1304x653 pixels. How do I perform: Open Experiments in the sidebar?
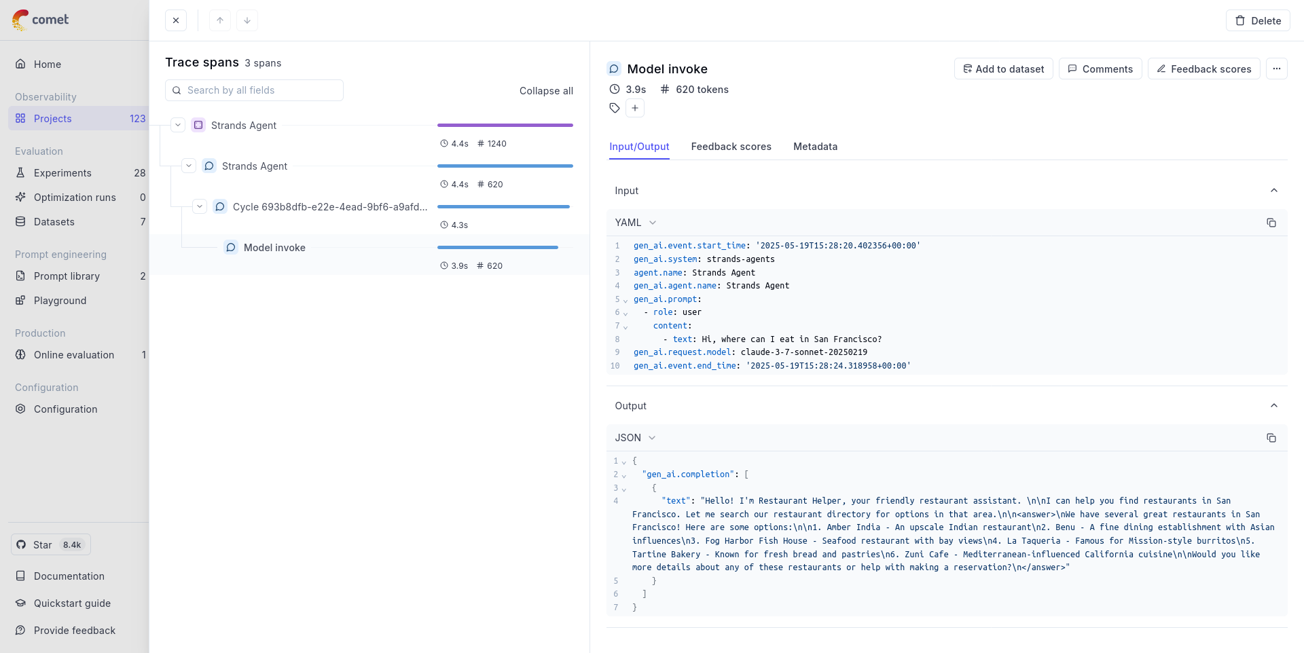click(x=62, y=173)
